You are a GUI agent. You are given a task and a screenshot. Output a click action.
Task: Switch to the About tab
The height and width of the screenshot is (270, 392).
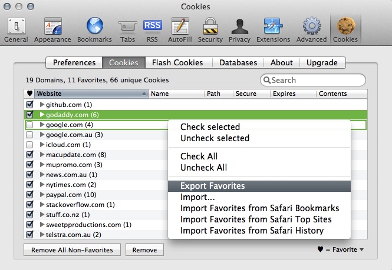click(282, 62)
